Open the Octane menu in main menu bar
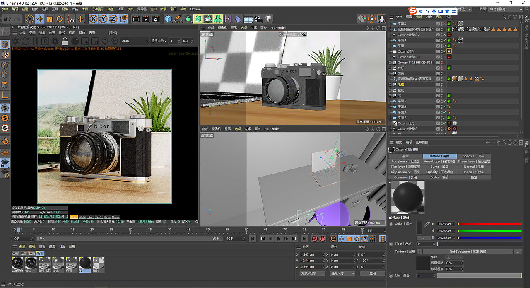The width and height of the screenshot is (530, 288). click(195, 9)
